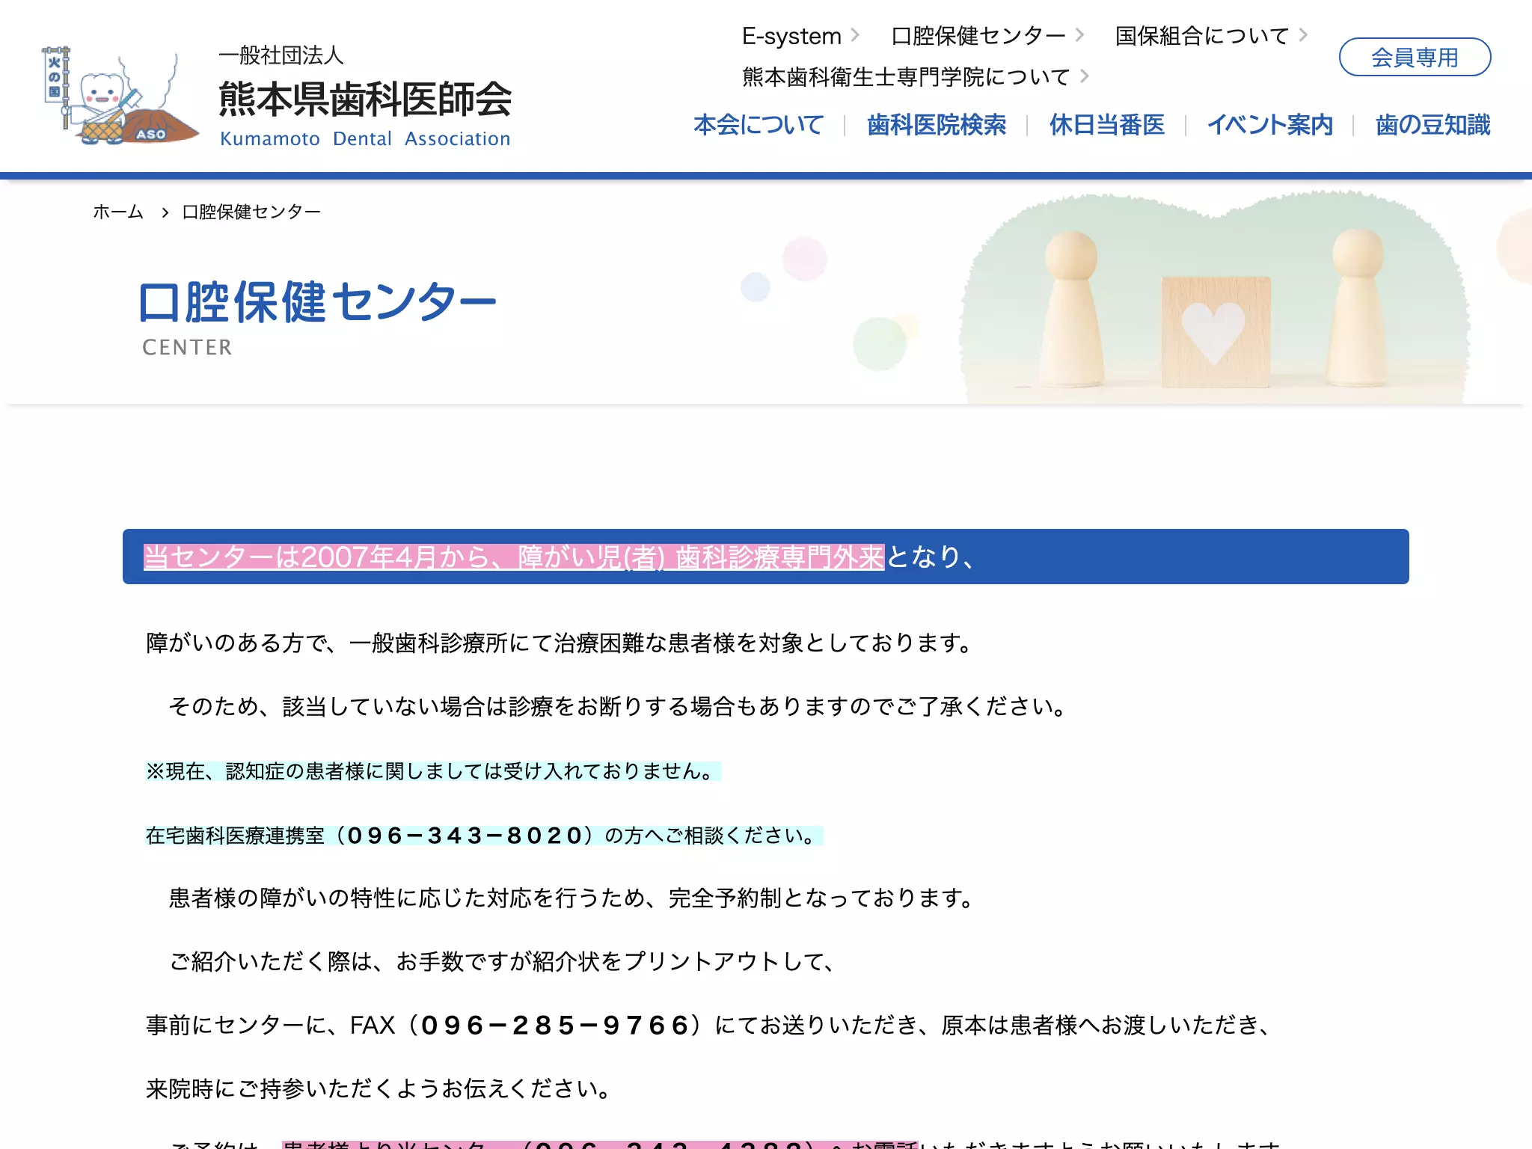Click the highlighted 当センターは2007年4月から heading
Screen dimensions: 1532x1149
click(514, 557)
